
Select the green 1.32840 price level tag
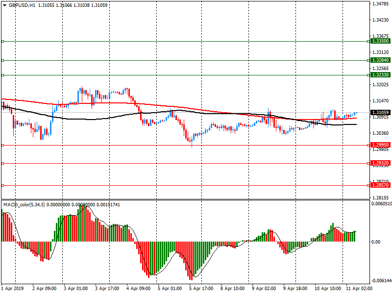coord(380,60)
